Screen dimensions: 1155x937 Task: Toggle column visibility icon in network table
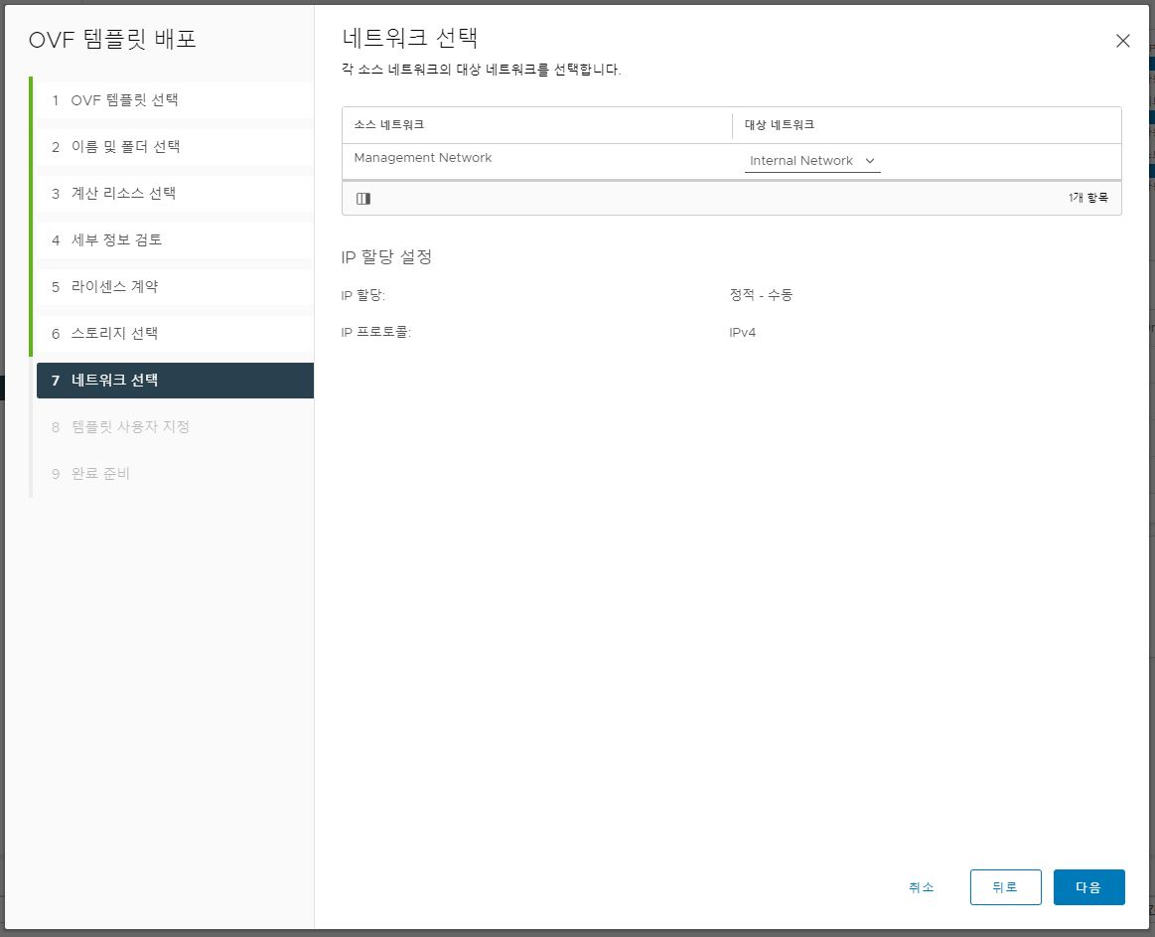pos(363,199)
